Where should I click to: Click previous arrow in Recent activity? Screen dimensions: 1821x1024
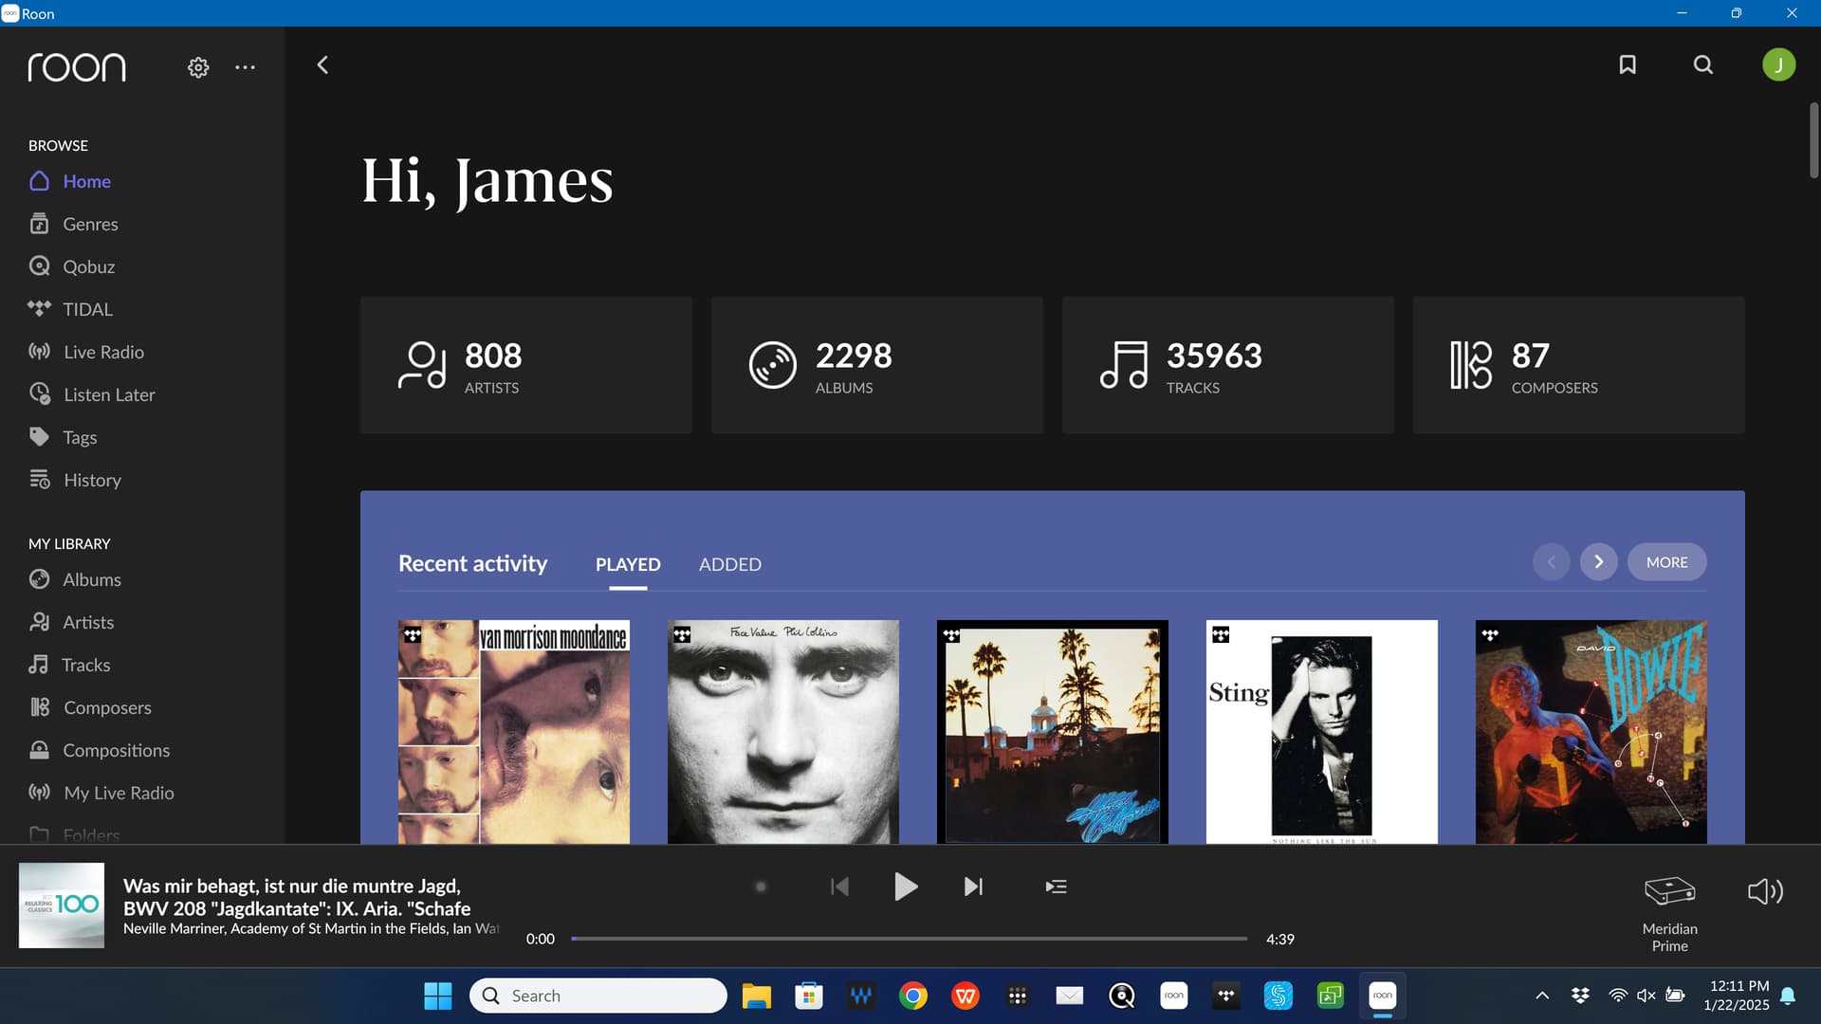1552,562
